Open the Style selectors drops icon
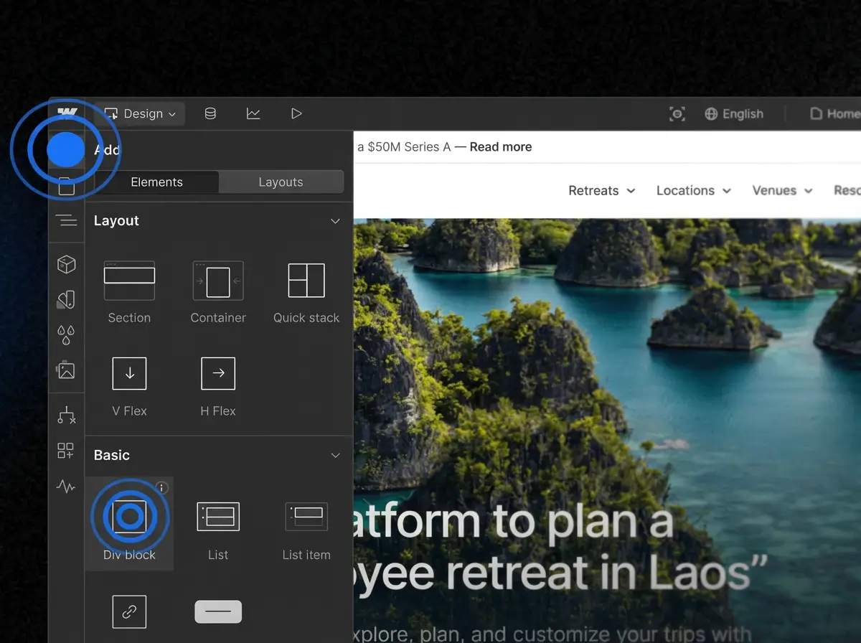The width and height of the screenshot is (861, 643). pyautogui.click(x=66, y=334)
